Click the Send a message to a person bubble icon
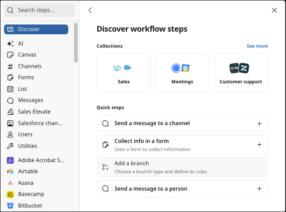 coord(105,189)
